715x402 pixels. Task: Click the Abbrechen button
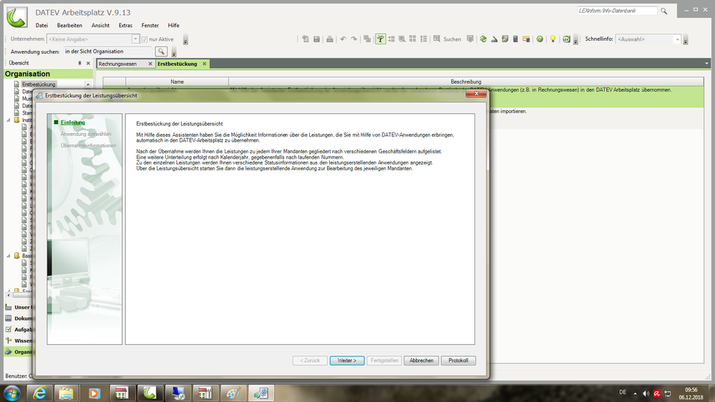(421, 361)
